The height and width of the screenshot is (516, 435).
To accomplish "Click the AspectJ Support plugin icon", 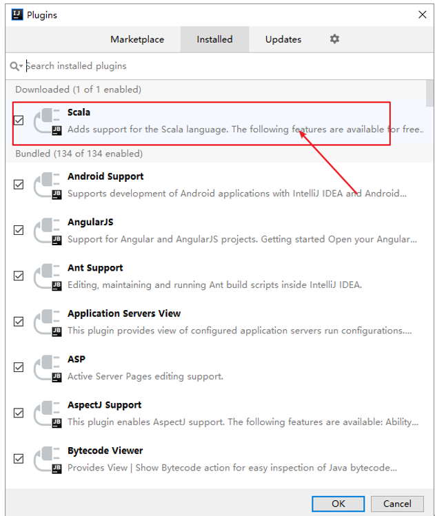I will tap(48, 414).
